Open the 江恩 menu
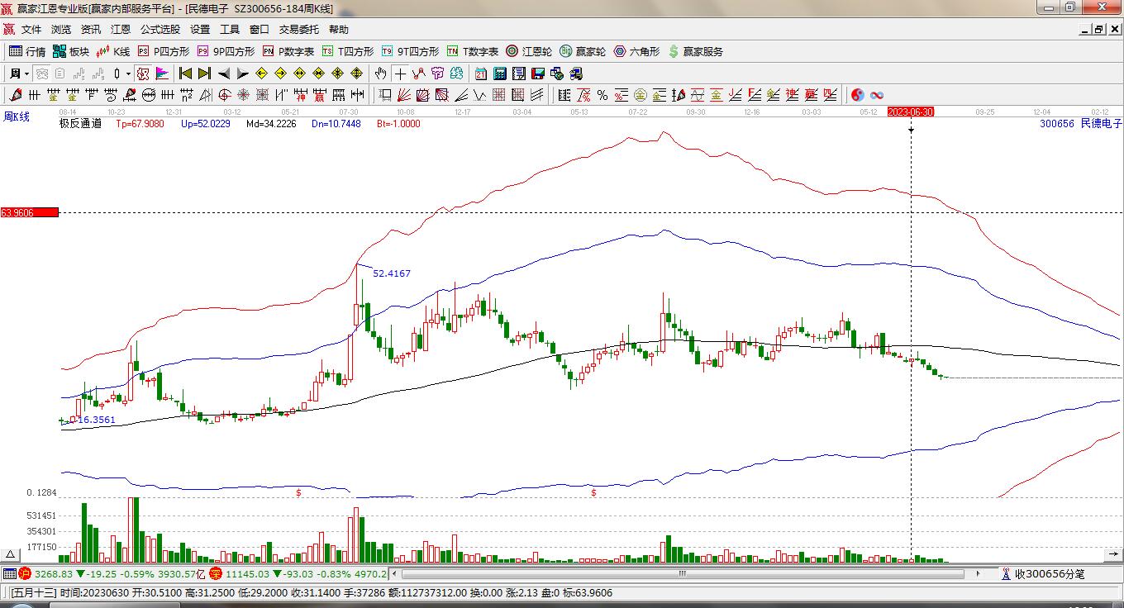1124x608 pixels. pos(121,30)
